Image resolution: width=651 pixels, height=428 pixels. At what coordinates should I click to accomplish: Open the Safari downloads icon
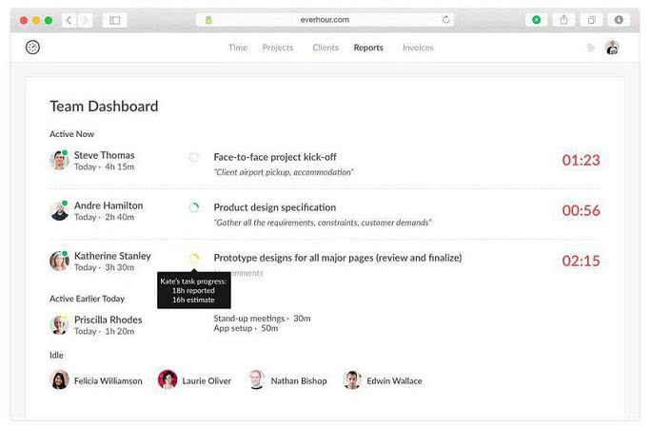click(x=619, y=19)
